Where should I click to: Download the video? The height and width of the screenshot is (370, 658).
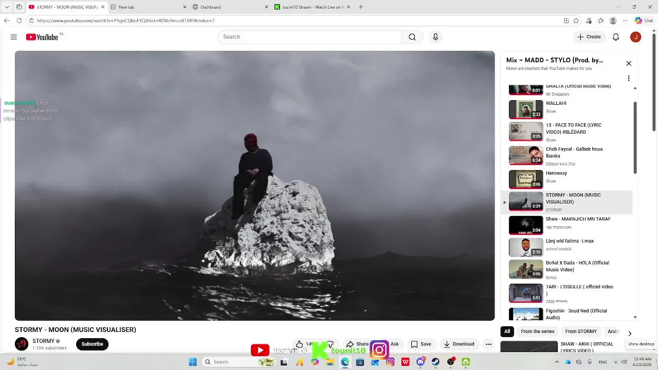[459, 344]
